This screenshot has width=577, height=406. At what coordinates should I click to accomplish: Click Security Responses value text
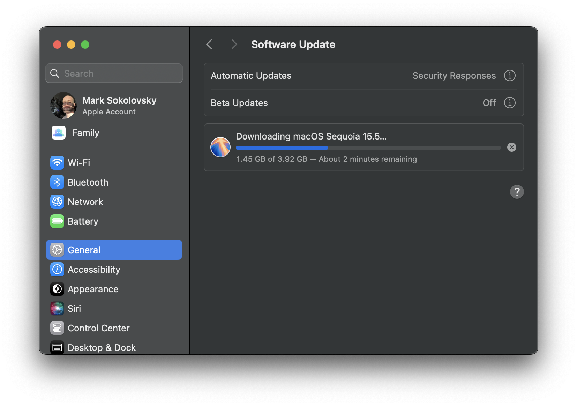(454, 76)
